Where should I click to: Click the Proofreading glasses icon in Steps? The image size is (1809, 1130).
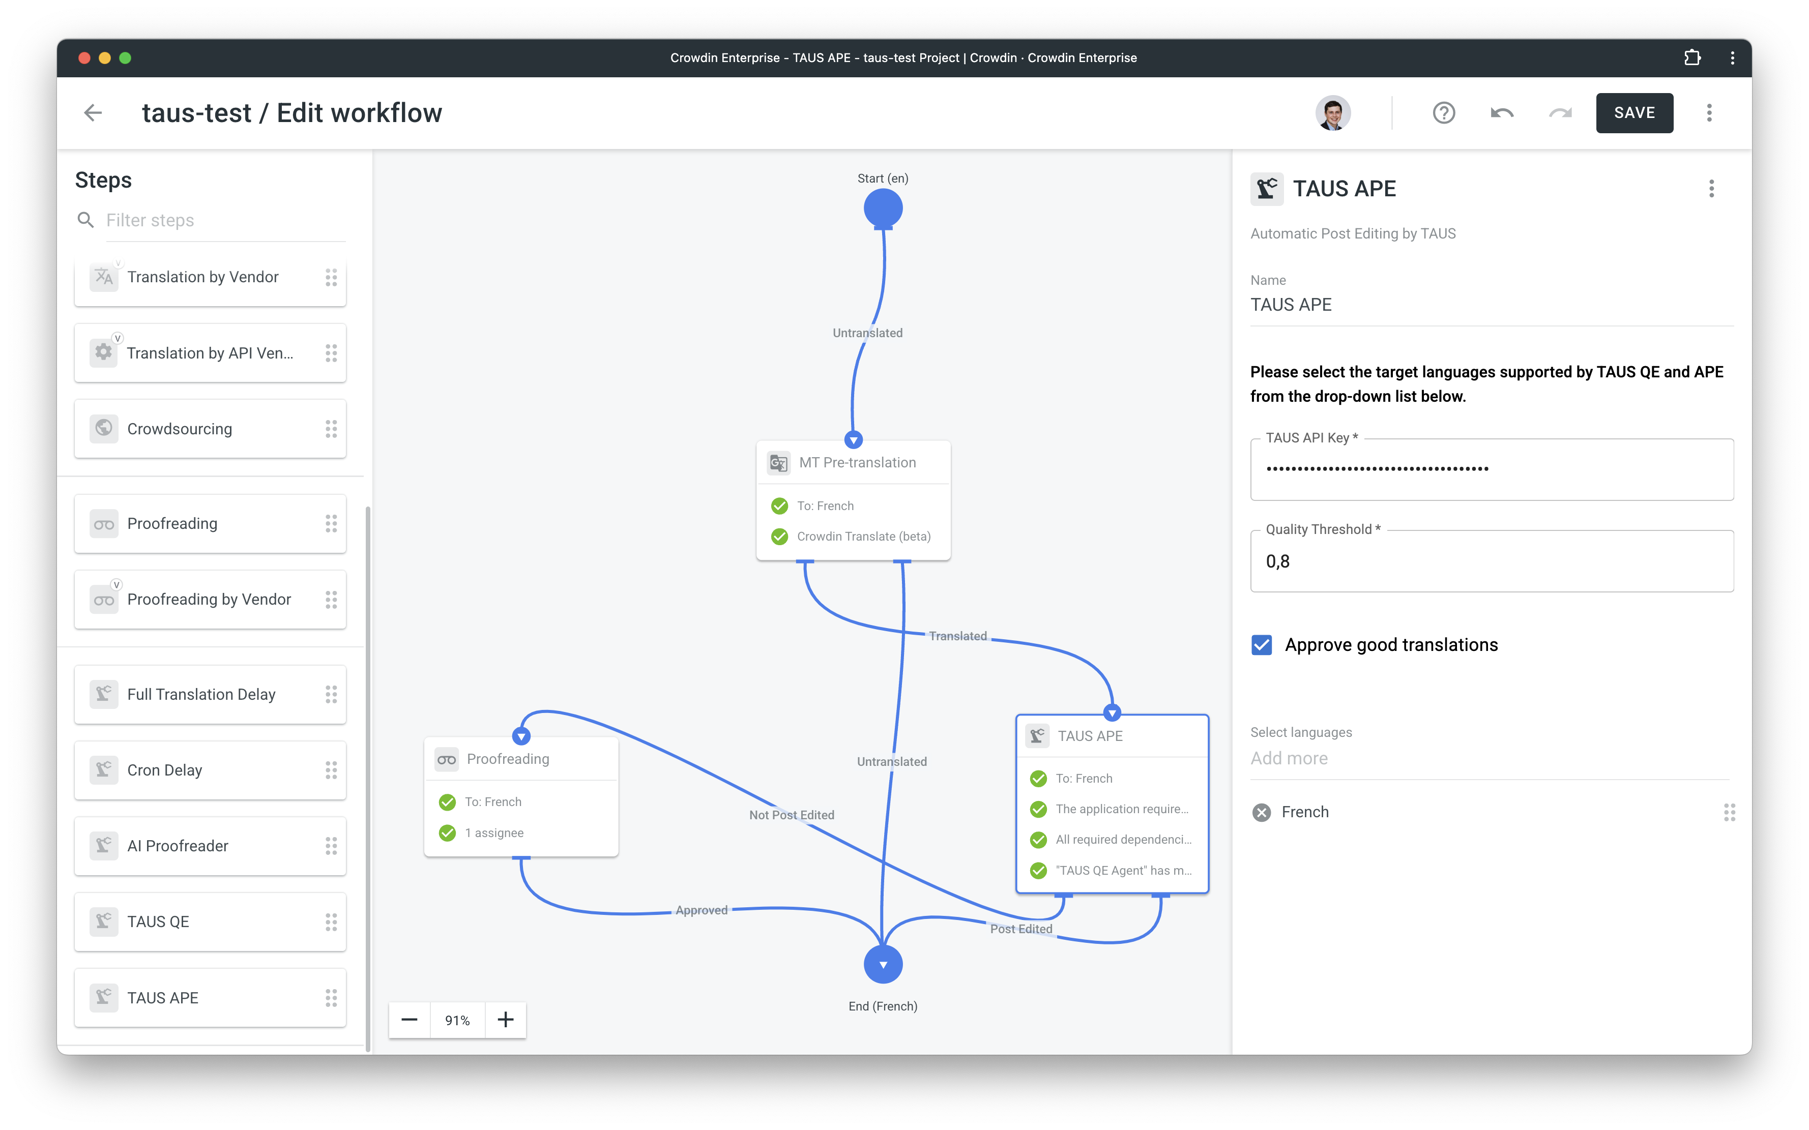104,524
